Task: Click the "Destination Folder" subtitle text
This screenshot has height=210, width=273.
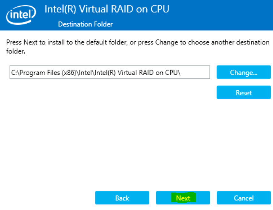Action: point(85,24)
